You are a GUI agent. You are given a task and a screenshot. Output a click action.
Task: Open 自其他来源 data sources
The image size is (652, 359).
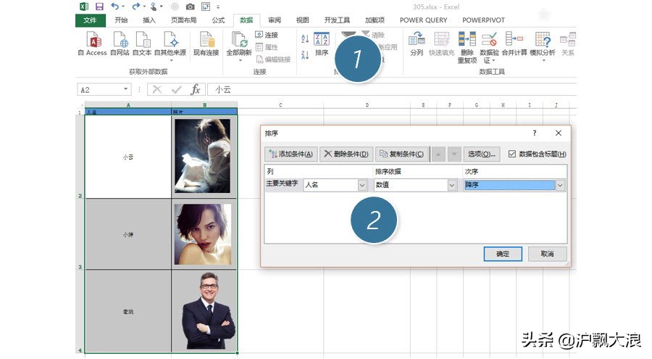click(170, 46)
